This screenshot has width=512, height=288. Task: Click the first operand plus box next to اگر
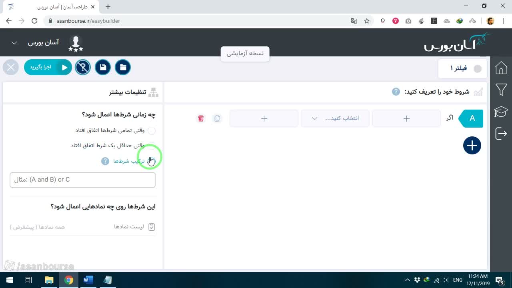[x=406, y=118]
